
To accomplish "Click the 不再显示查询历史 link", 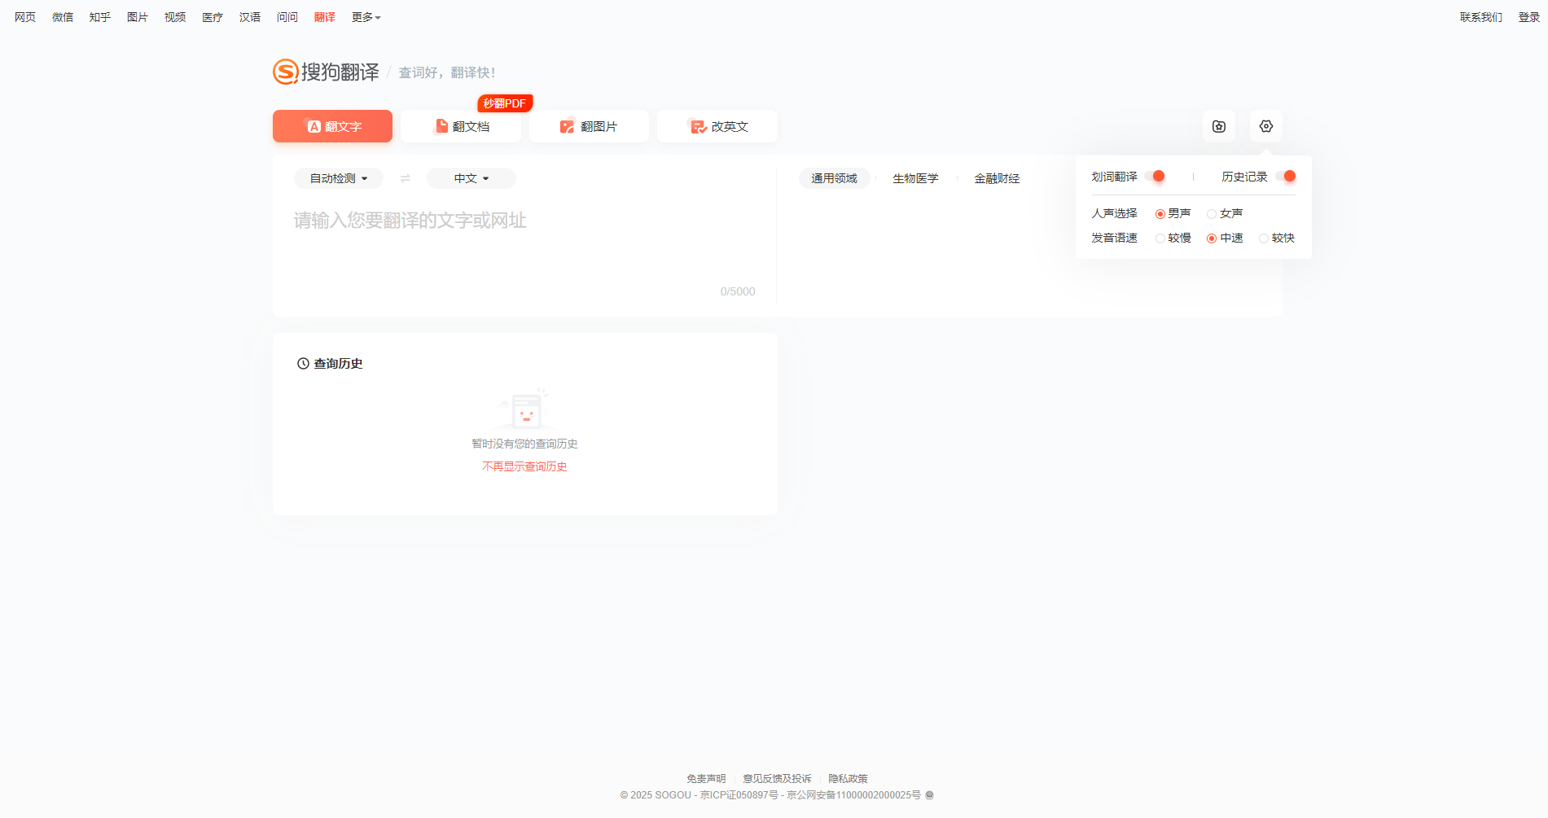I will (x=524, y=466).
